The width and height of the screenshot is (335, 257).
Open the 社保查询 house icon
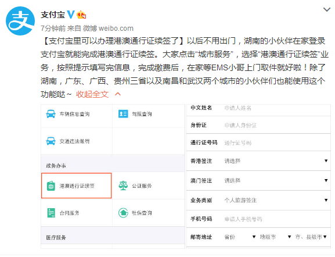point(123,213)
